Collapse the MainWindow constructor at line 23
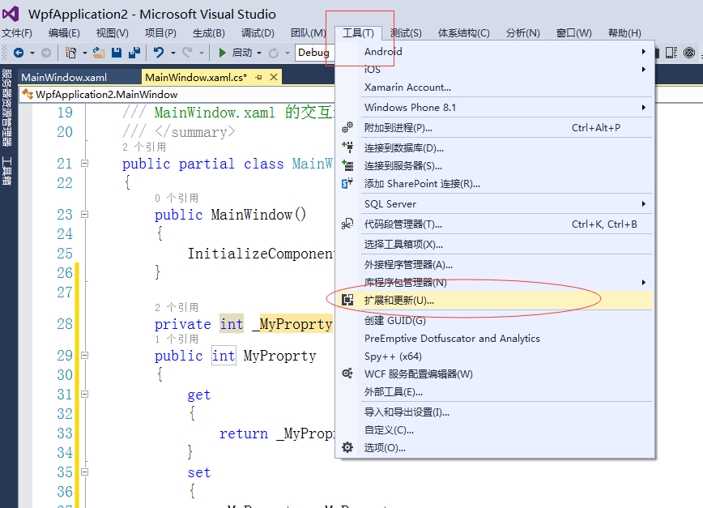This screenshot has height=508, width=703. [84, 215]
